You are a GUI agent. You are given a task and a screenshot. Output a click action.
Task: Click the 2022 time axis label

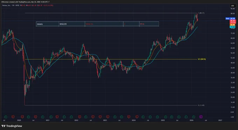coord(76,120)
